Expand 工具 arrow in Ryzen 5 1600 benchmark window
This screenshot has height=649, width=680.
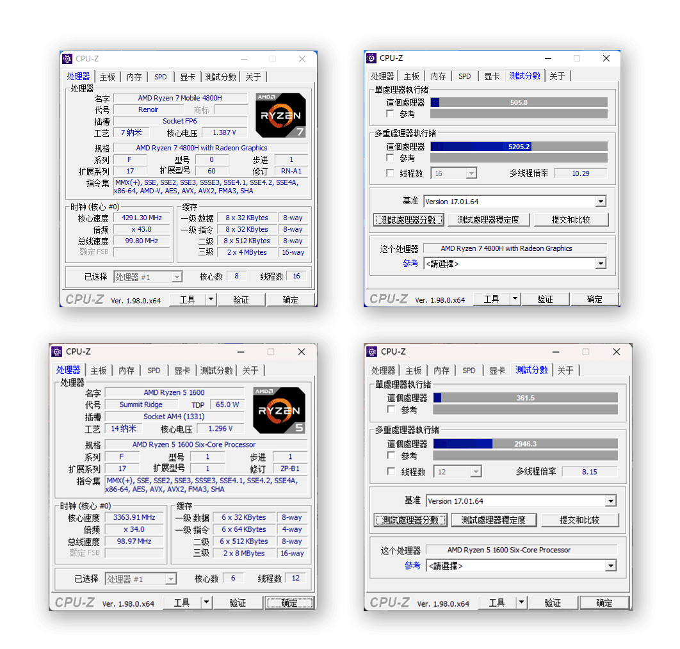click(521, 603)
